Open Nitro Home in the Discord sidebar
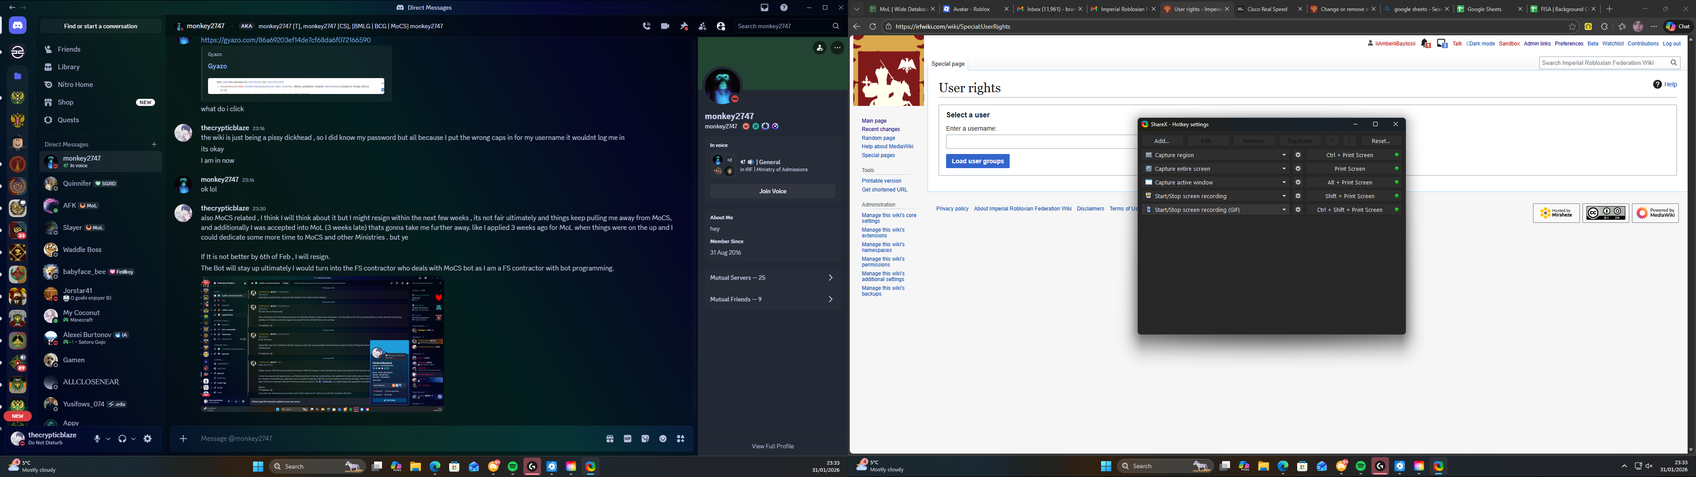This screenshot has height=477, width=1696. (75, 85)
